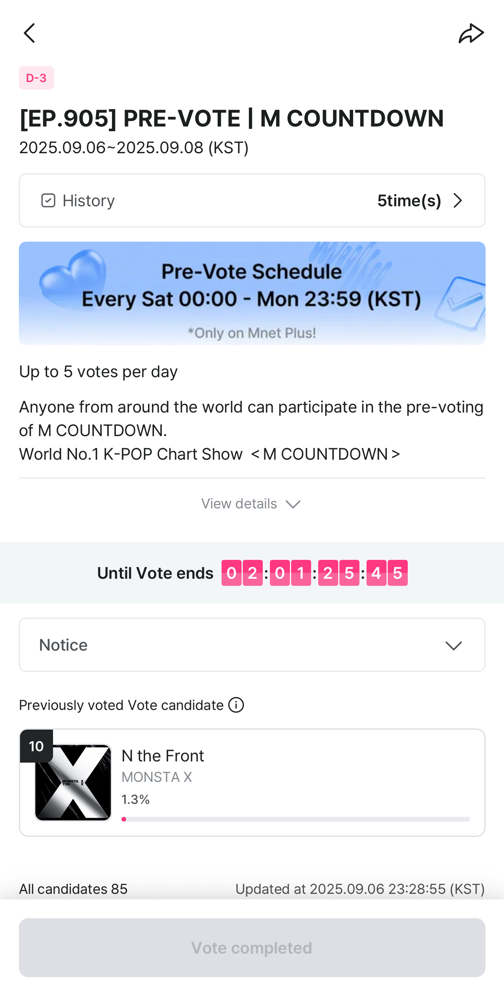504x996 pixels.
Task: Tap the D-3 days remaining badge
Action: point(37,78)
